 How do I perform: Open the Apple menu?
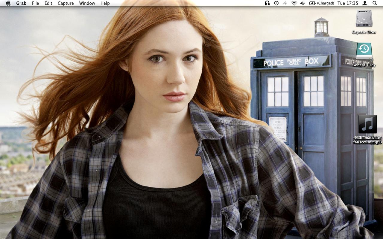[8, 3]
